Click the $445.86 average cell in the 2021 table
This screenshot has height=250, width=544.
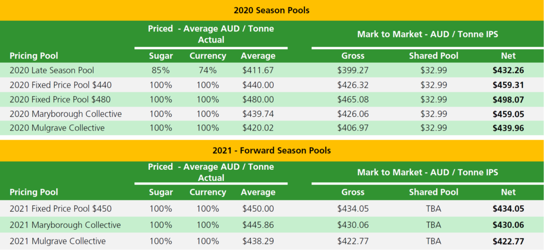click(x=258, y=225)
